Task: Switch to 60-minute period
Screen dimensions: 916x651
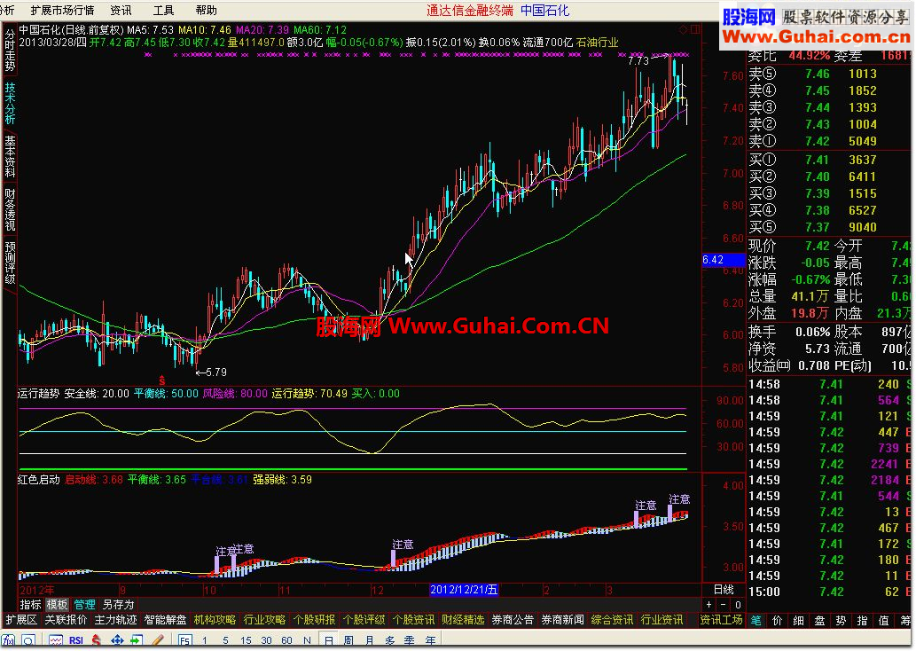Action: point(286,640)
